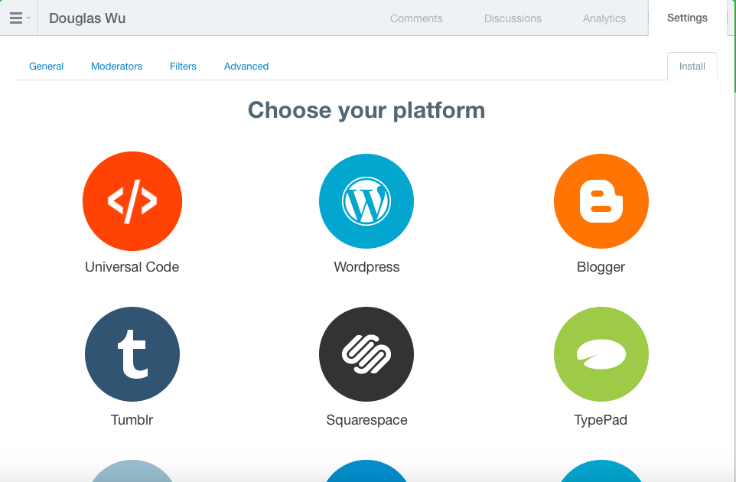
Task: Open the Discussions tab
Action: pyautogui.click(x=513, y=18)
